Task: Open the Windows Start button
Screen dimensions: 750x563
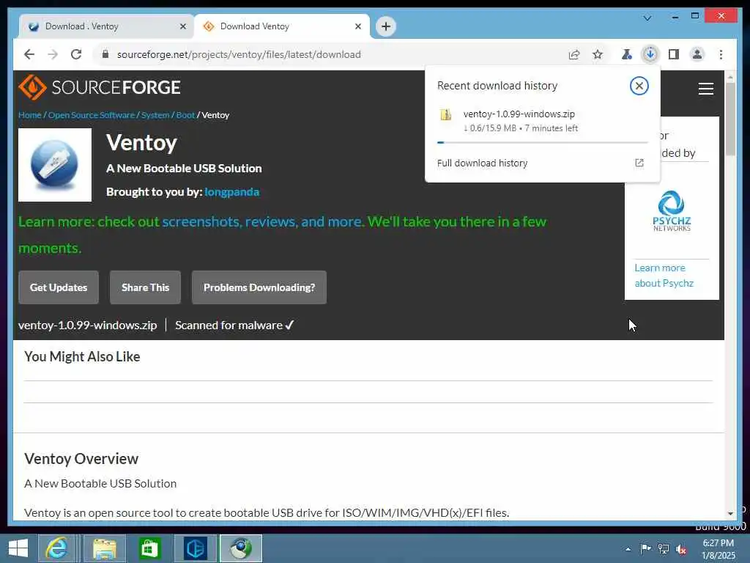Action: [x=18, y=548]
